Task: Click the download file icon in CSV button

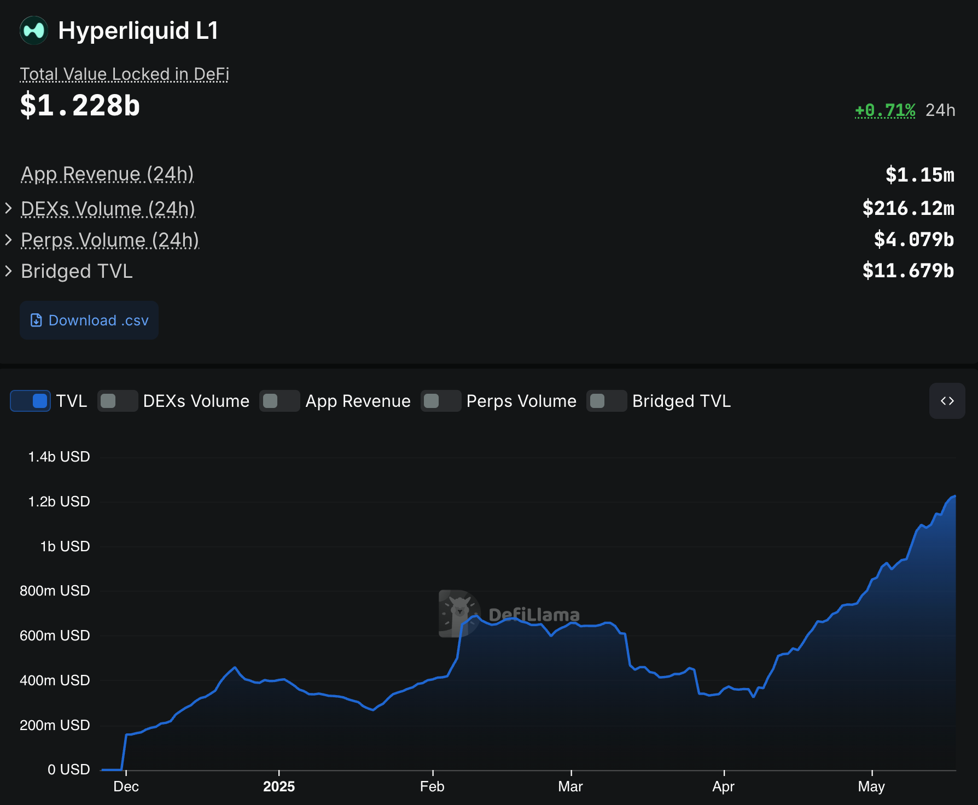Action: point(36,320)
